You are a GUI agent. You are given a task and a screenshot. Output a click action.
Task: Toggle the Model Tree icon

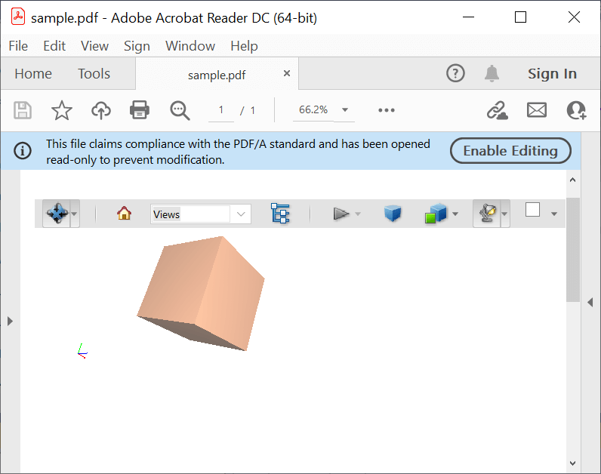pyautogui.click(x=280, y=213)
